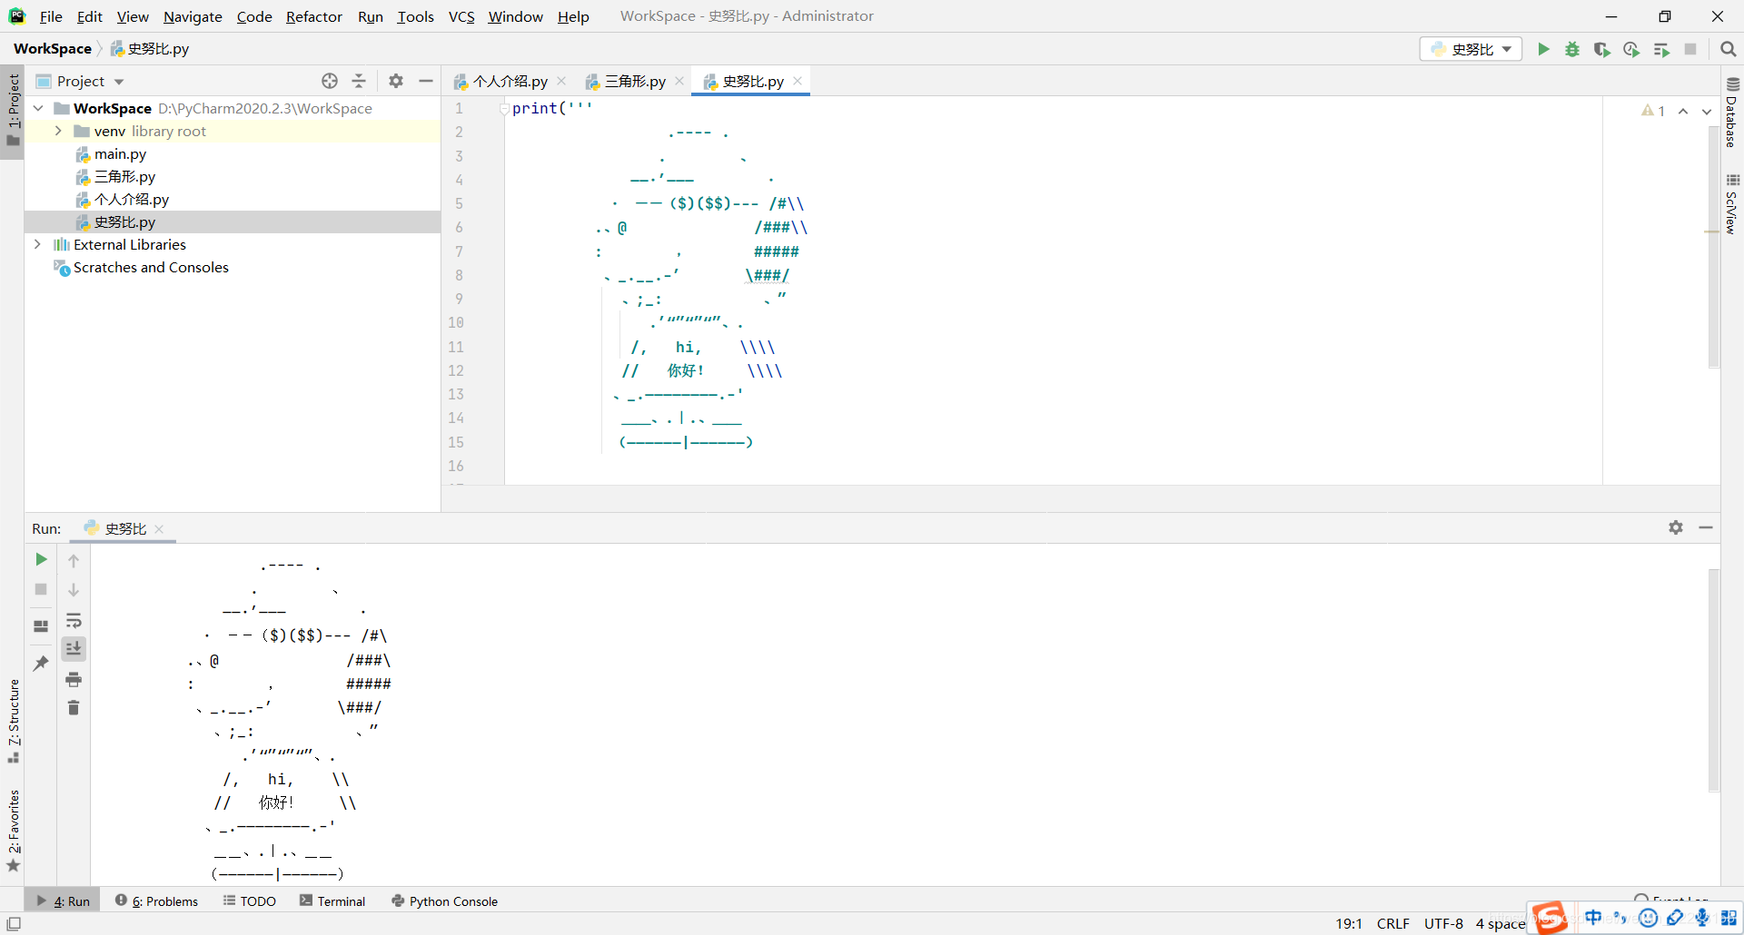Open Project panel settings gear
Image resolution: width=1744 pixels, height=935 pixels.
396,81
